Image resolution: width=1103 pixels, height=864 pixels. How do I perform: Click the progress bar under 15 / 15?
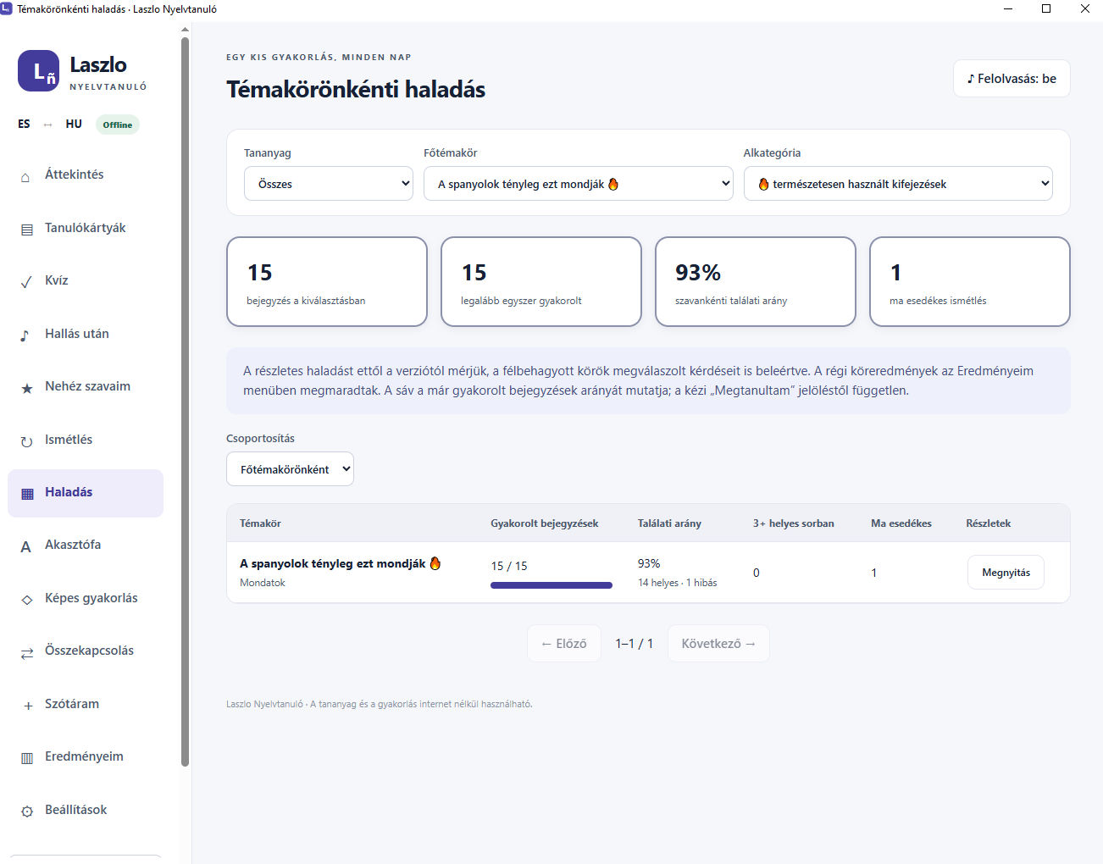pos(551,585)
